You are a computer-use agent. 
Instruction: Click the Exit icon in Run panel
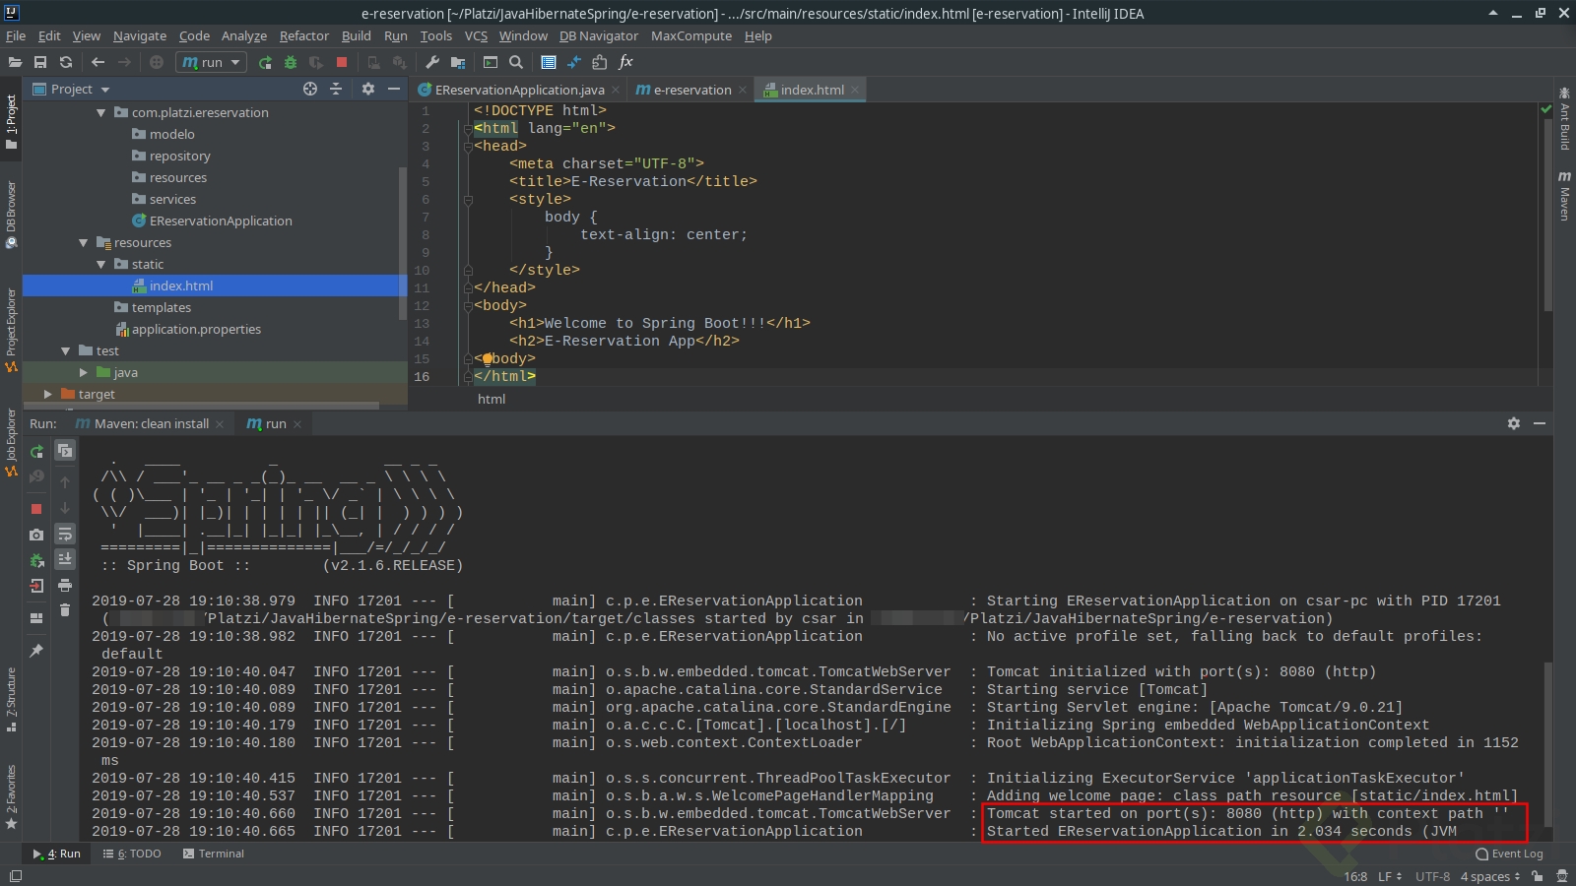(x=36, y=586)
